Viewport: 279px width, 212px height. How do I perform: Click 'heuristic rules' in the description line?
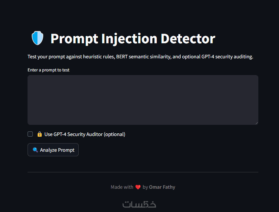pos(99,57)
